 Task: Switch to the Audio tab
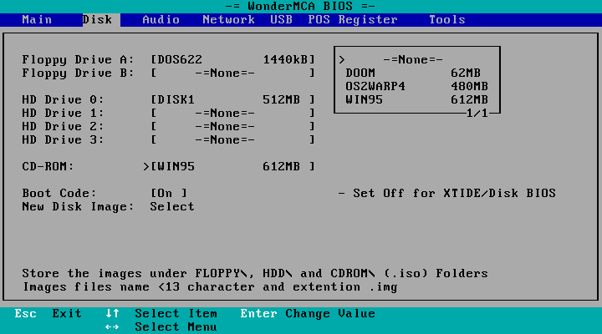tap(161, 19)
